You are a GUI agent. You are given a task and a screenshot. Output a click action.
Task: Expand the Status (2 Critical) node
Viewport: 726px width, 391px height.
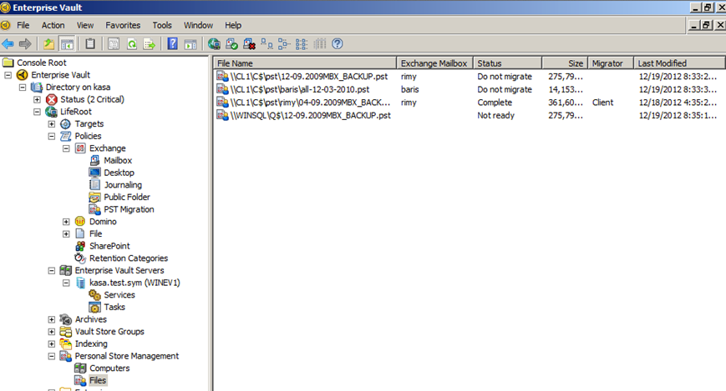tap(37, 99)
